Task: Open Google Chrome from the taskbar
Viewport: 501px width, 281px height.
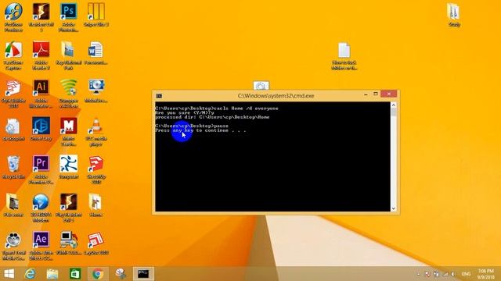Action: (98, 274)
